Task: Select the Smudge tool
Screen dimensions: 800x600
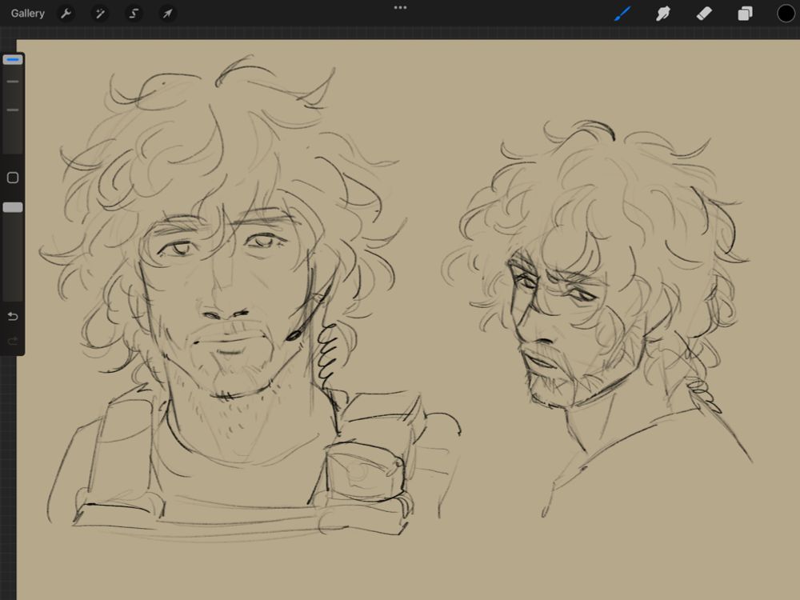Action: tap(662, 14)
